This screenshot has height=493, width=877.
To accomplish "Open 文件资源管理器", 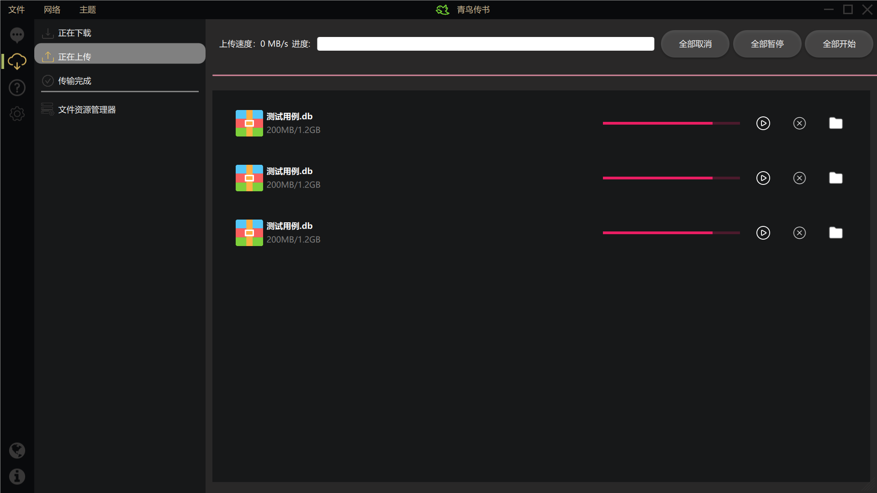I will click(x=120, y=110).
